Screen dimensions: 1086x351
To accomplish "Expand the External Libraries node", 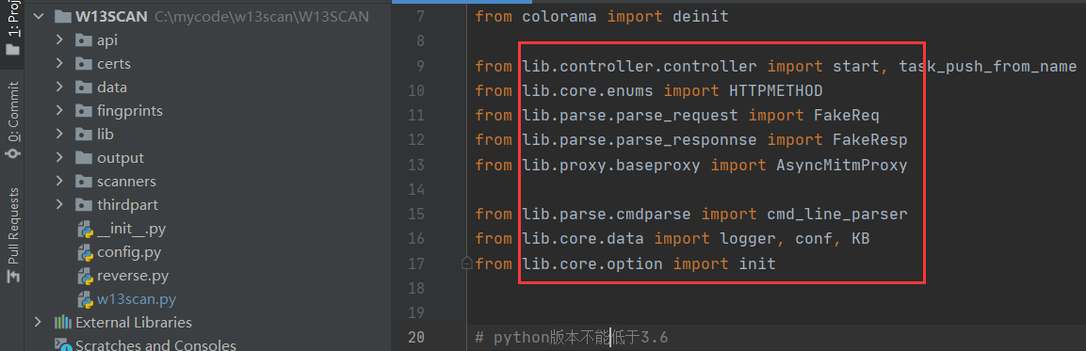I will pos(38,323).
